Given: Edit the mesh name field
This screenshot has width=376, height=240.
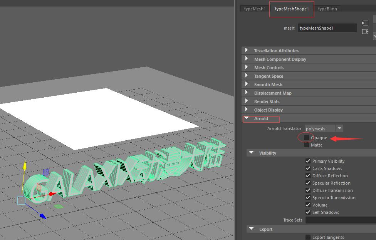Looking at the screenshot, I should pos(327,28).
